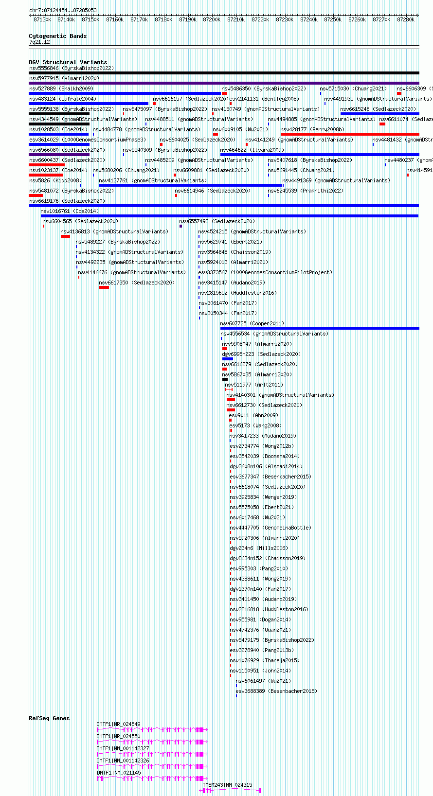Click the nsv3564848 (Chaisson2019) label
Screen dimensions: 433x796
[x=235, y=252]
